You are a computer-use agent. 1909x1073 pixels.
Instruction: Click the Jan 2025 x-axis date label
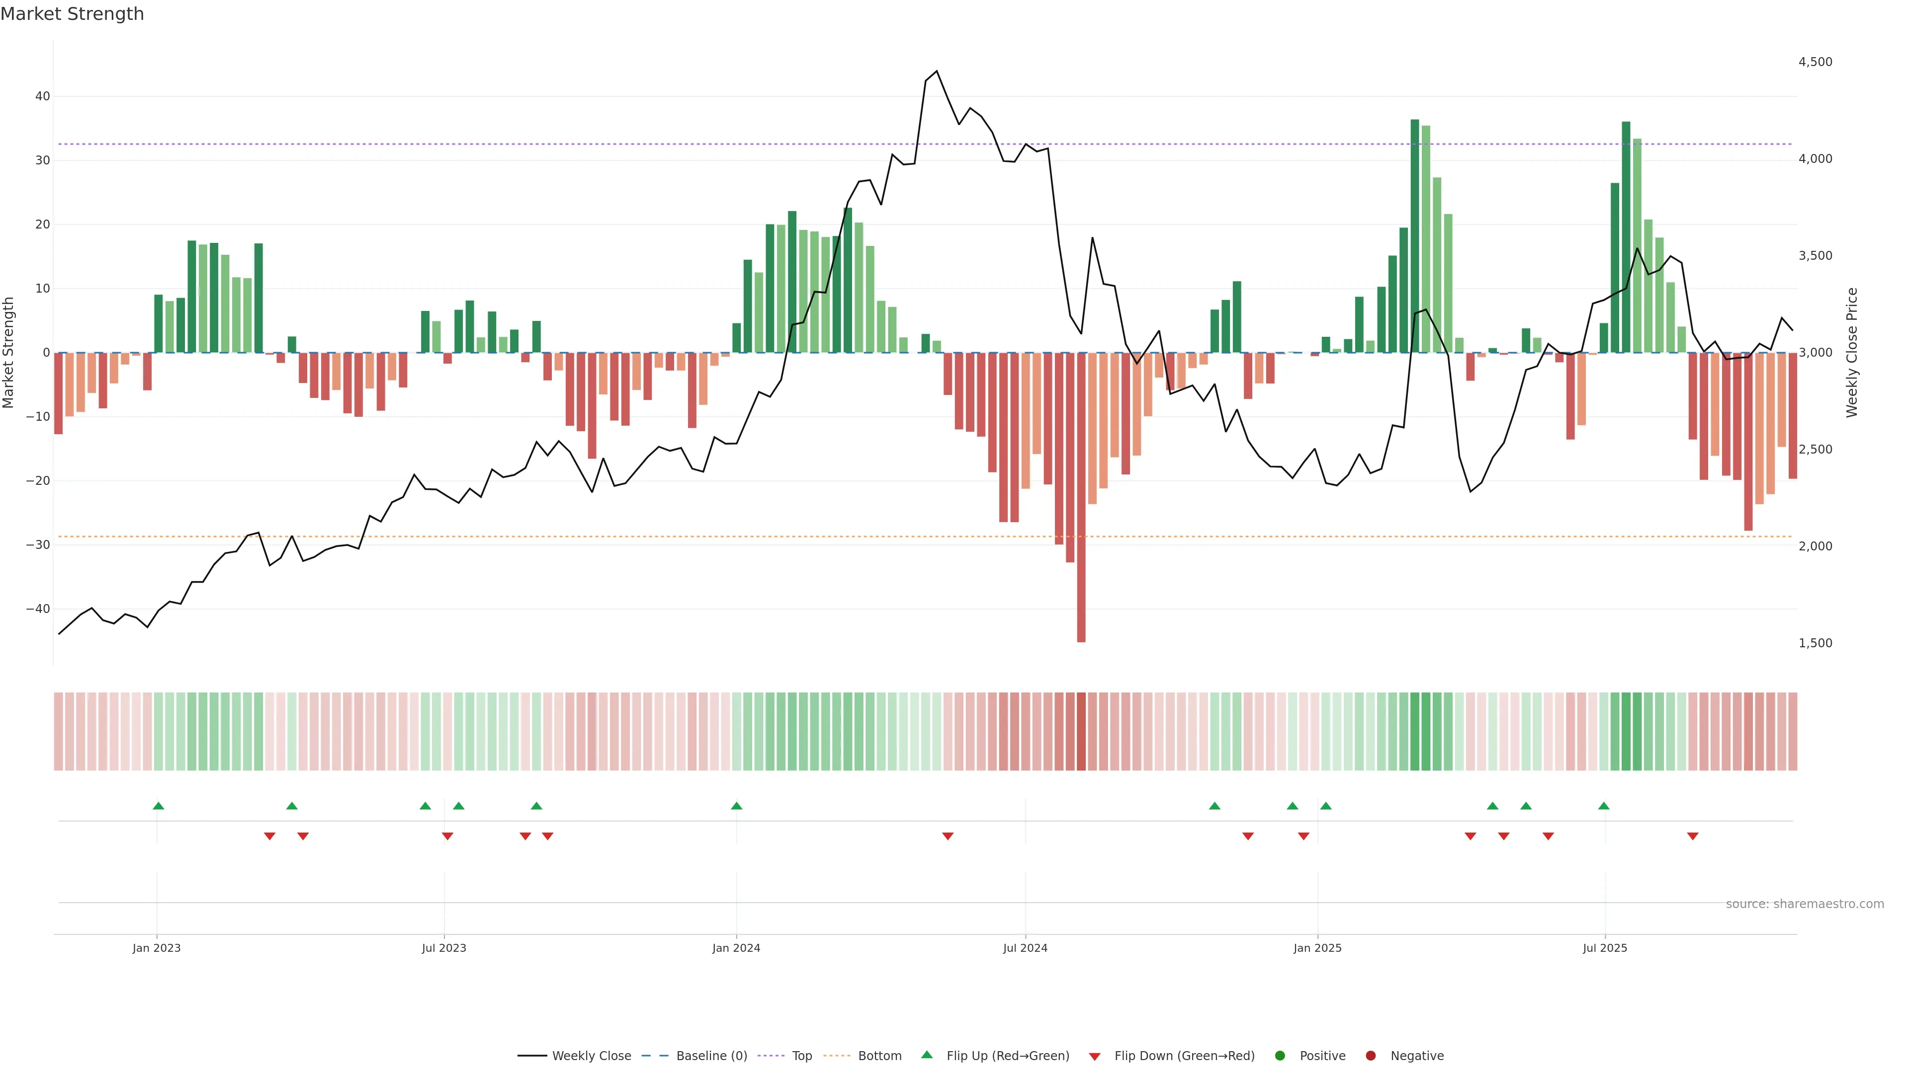tap(1317, 948)
